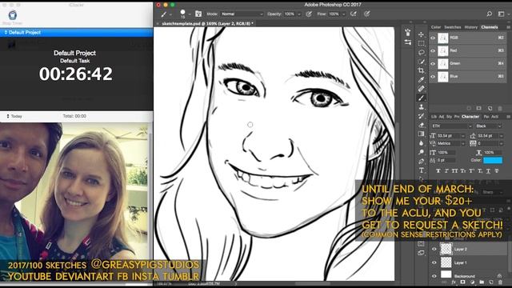
Task: Open Today dropdown in timer window
Action: point(14,116)
